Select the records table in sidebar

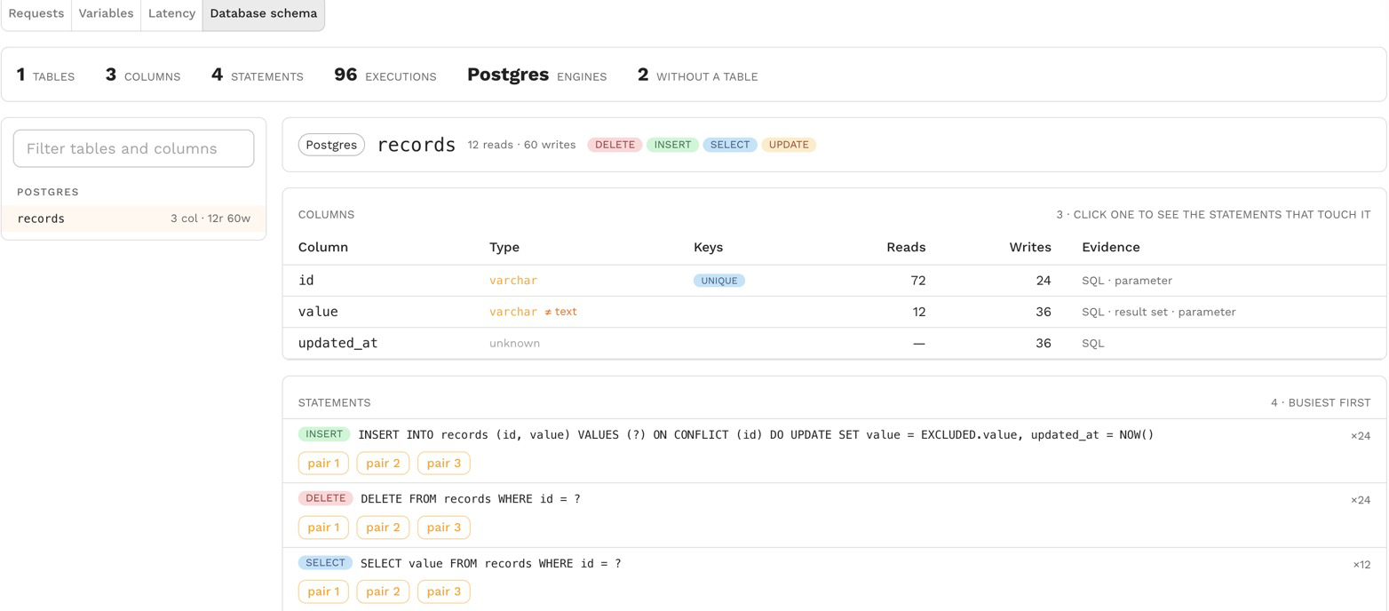click(133, 218)
